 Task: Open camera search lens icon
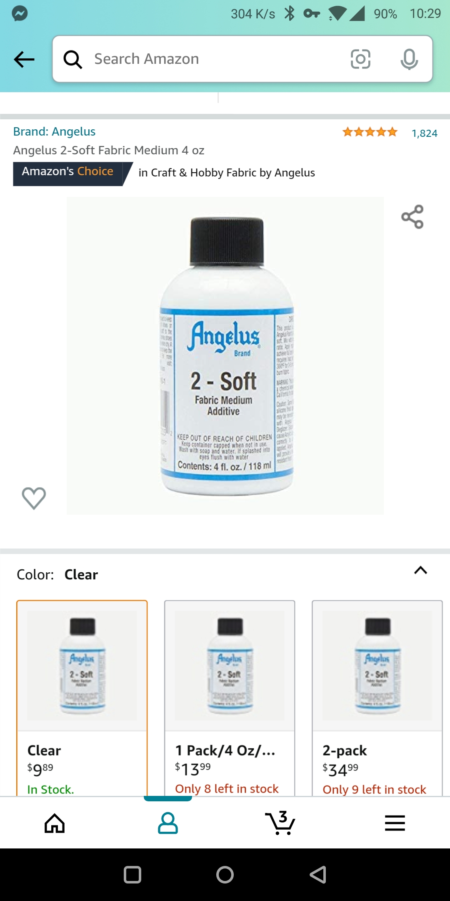click(x=360, y=59)
